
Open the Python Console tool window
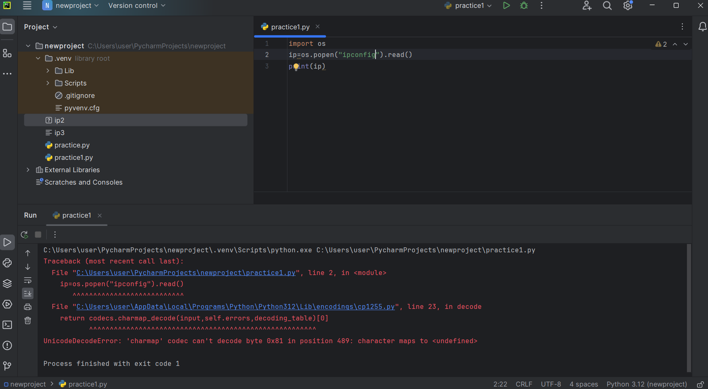(x=7, y=263)
